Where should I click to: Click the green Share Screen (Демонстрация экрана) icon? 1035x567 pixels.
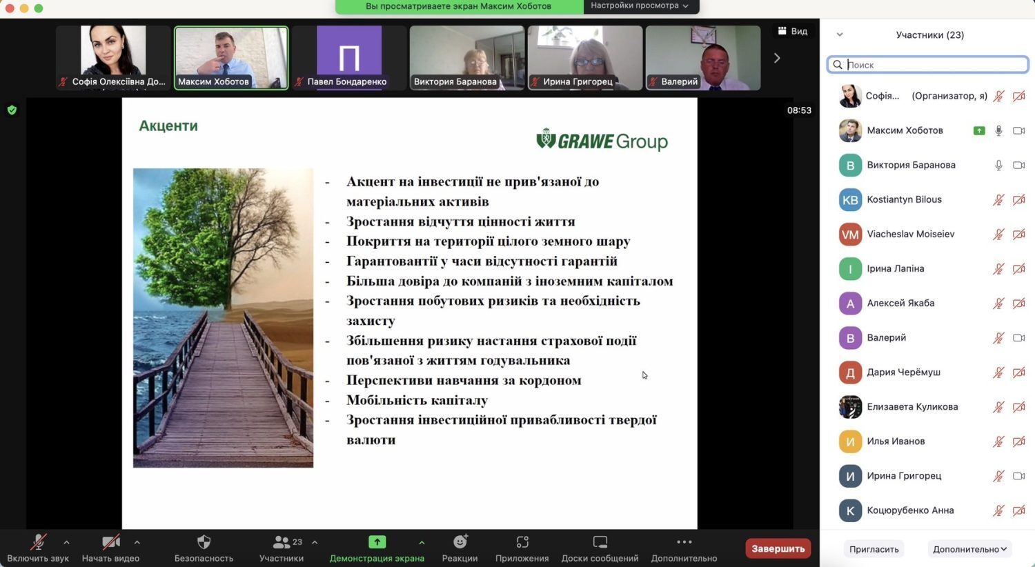[377, 542]
